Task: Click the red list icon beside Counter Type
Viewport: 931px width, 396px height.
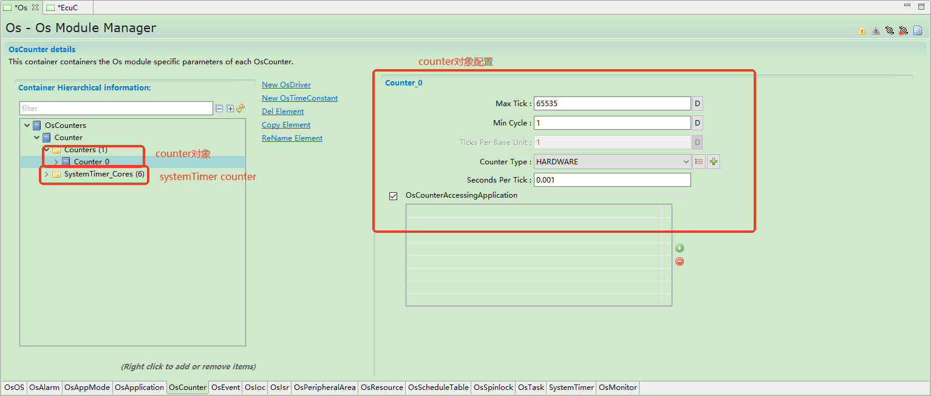Action: tap(699, 162)
